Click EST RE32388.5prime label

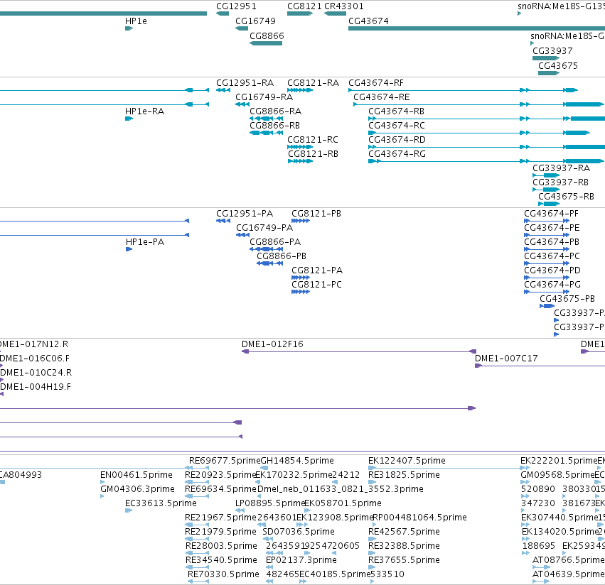[404, 546]
